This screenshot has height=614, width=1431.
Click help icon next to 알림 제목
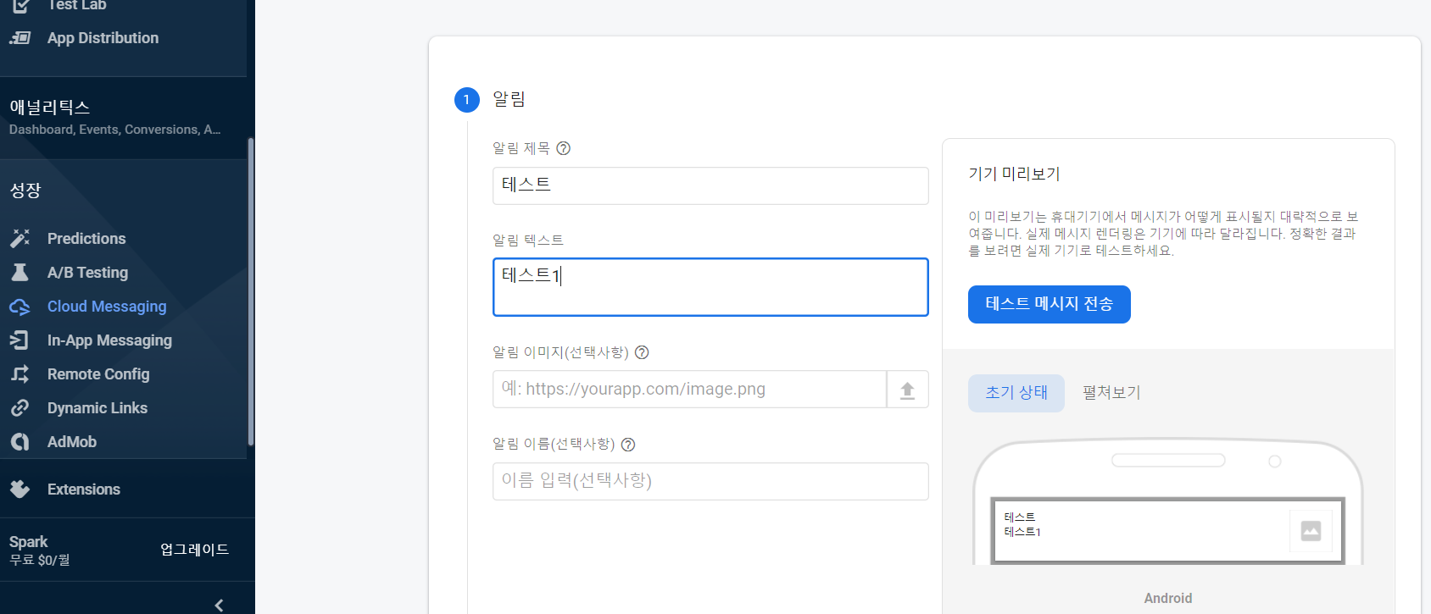564,148
